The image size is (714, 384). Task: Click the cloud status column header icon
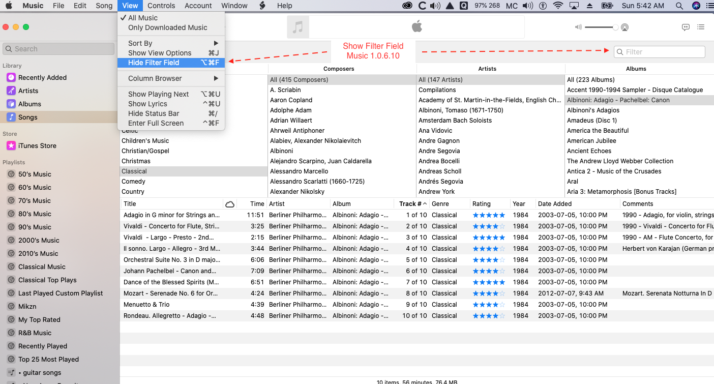tap(230, 204)
